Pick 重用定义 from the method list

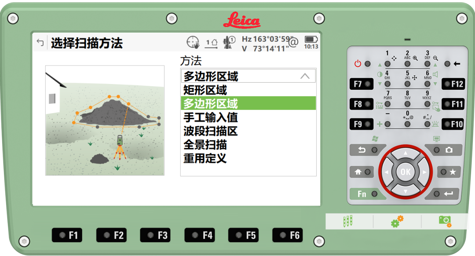pos(248,158)
